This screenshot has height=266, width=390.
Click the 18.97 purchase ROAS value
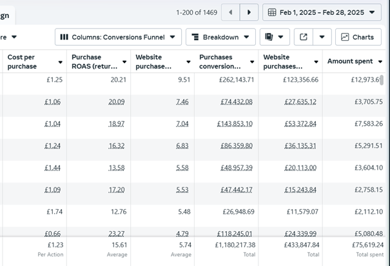click(117, 124)
